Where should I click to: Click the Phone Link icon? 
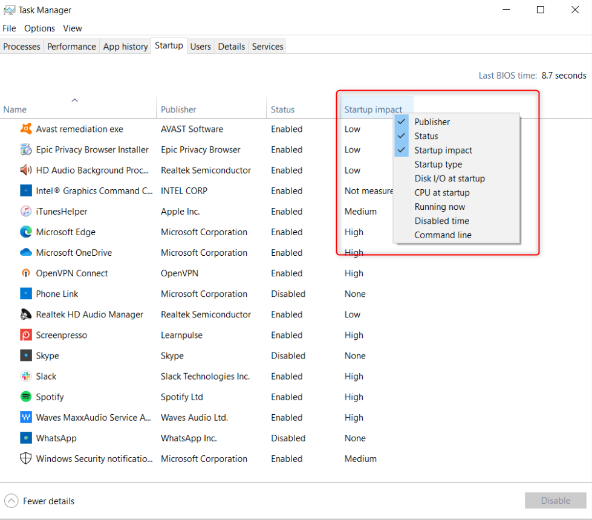(25, 293)
